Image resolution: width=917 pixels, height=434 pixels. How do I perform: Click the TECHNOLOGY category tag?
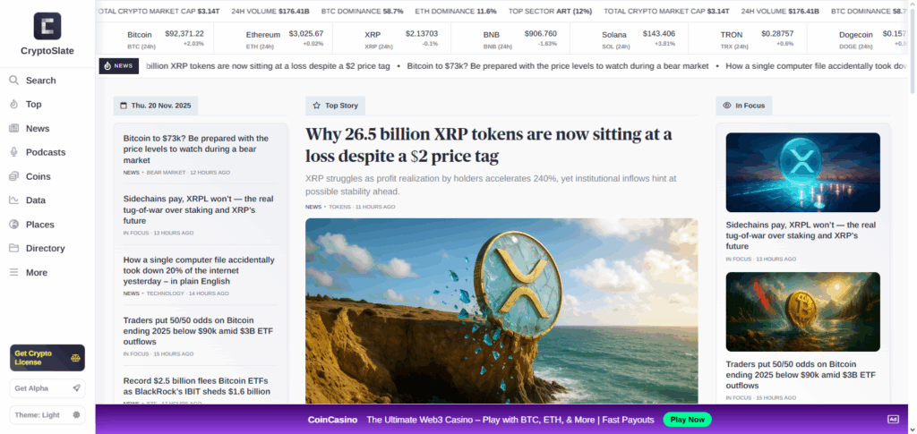pyautogui.click(x=165, y=294)
